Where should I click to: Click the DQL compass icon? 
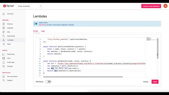pos(4,32)
